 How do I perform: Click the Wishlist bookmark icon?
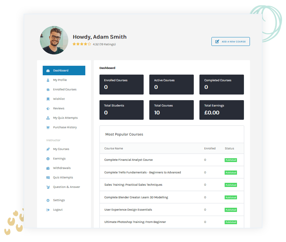pyautogui.click(x=48, y=99)
